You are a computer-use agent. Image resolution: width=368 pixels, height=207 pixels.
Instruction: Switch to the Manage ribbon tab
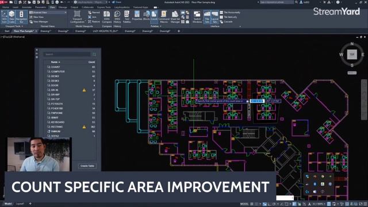pyautogui.click(x=63, y=7)
